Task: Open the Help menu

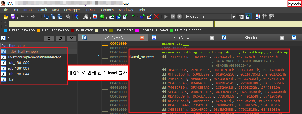Action: pos(141,10)
